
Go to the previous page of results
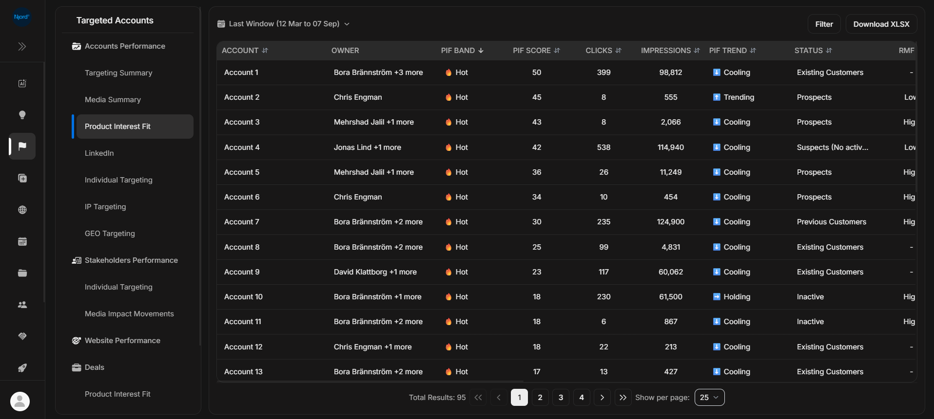coord(499,398)
